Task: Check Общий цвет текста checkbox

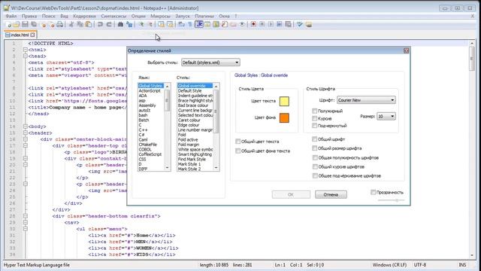Action: (x=237, y=142)
